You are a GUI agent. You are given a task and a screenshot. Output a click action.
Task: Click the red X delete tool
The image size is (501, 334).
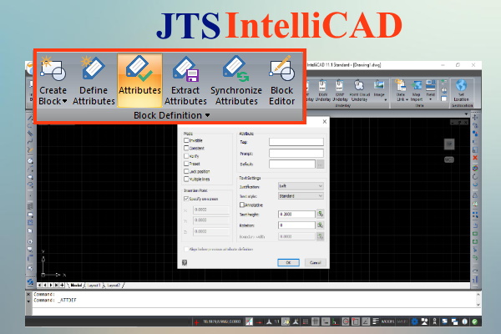click(x=475, y=158)
